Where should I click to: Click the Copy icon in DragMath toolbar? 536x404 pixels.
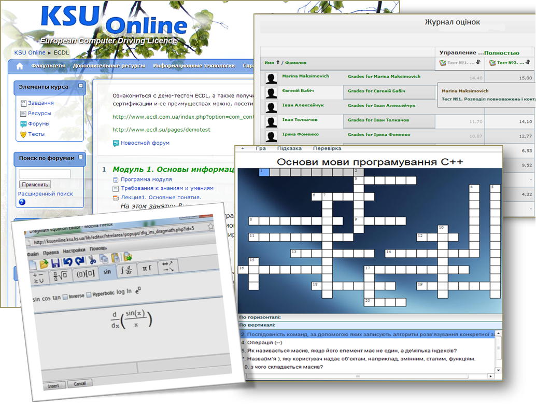[x=104, y=258]
